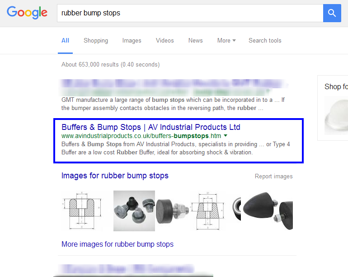
Task: Click the blue search magnifier button
Action: click(x=332, y=13)
